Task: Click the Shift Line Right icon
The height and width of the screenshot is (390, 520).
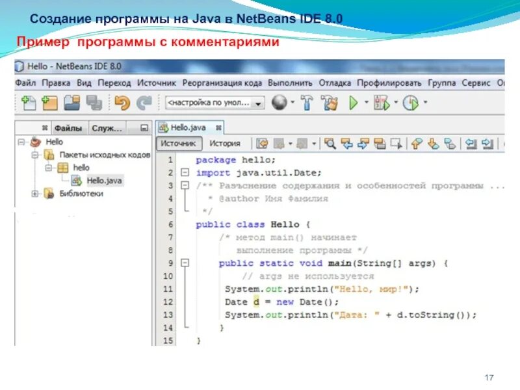Action: coord(487,144)
